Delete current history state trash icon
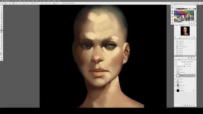203x114 pixels. click(194, 58)
